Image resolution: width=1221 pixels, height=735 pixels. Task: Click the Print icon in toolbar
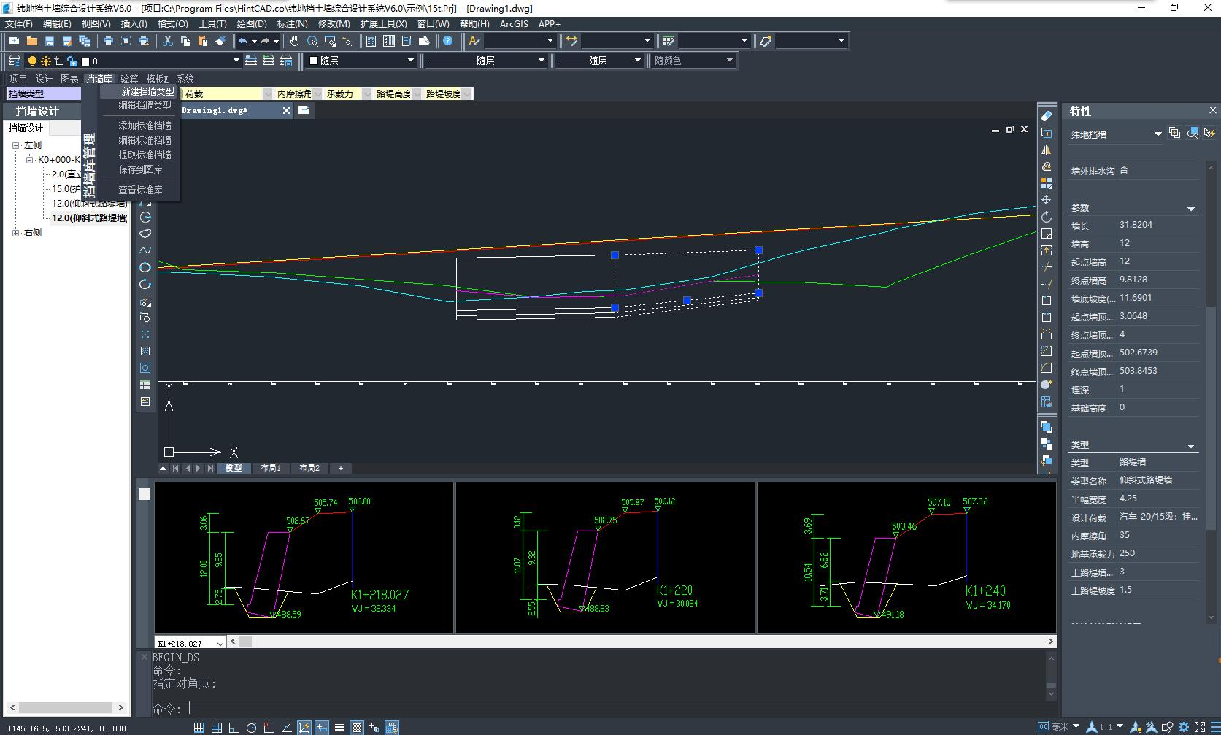tap(108, 41)
